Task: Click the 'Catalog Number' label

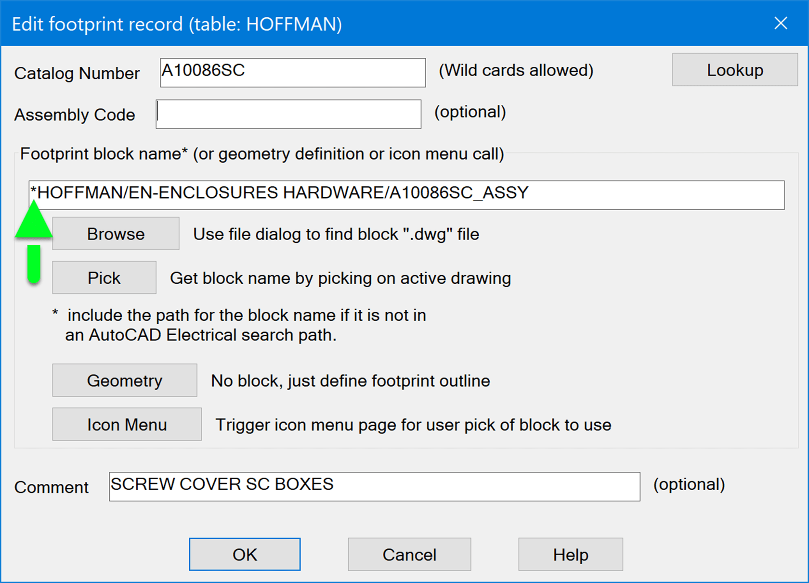Action: pos(77,73)
